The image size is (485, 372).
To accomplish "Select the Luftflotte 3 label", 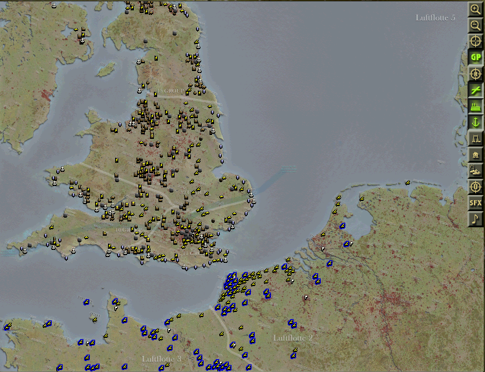I will 162,358.
